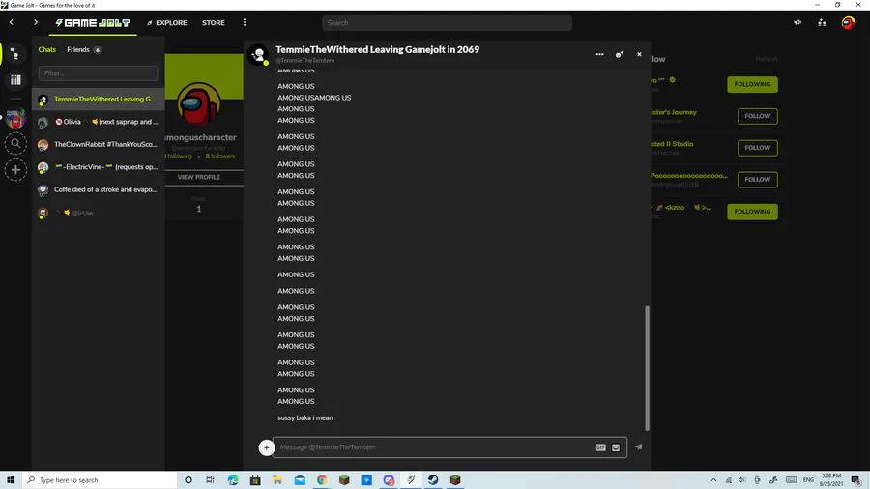This screenshot has width=870, height=489.
Task: Click the top Search field
Action: point(447,23)
